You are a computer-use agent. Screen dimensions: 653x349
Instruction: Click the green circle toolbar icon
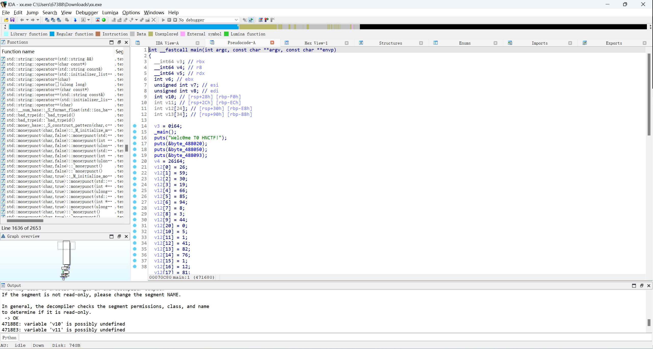point(104,20)
